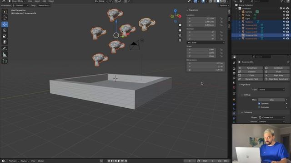
Task: Open the Object properties tab icon
Action: [x=234, y=100]
